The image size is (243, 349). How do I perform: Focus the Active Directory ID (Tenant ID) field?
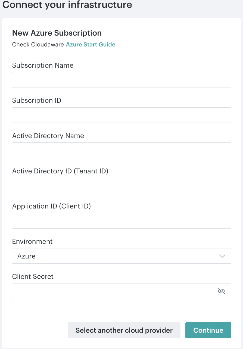(x=121, y=185)
